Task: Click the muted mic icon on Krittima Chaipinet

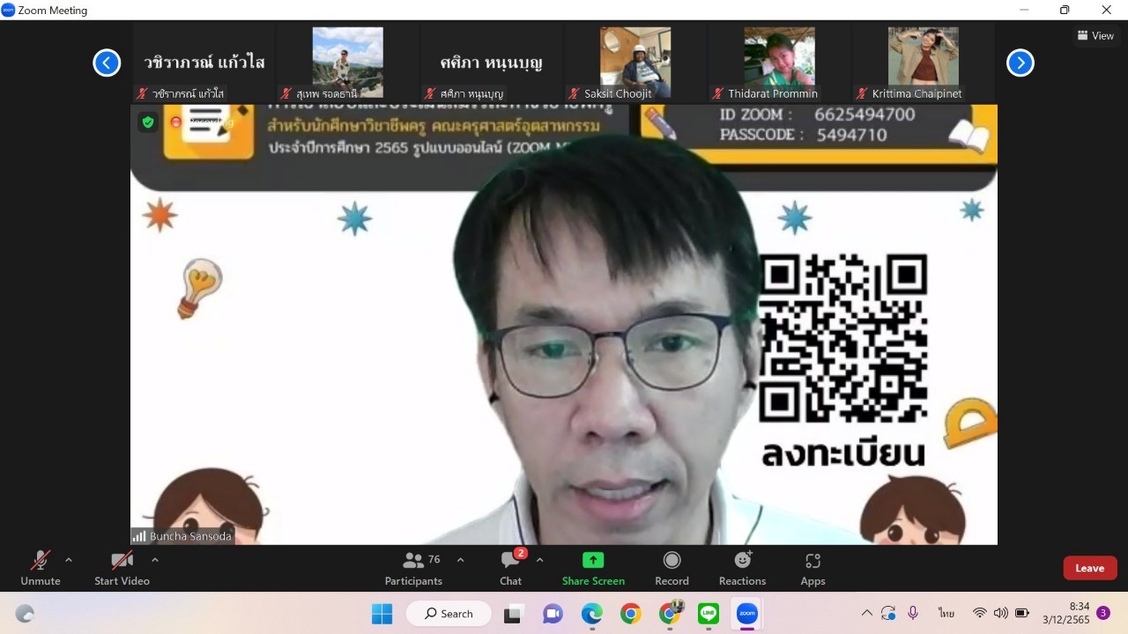Action: click(861, 93)
